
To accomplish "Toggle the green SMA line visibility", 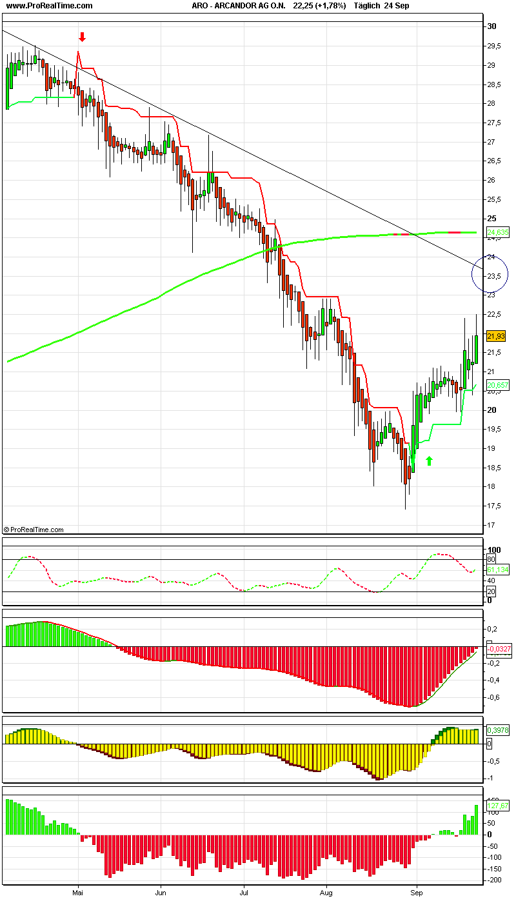I will pos(193,290).
